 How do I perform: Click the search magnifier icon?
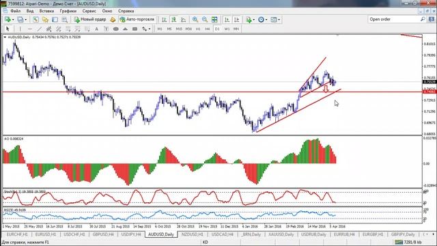coord(423,19)
